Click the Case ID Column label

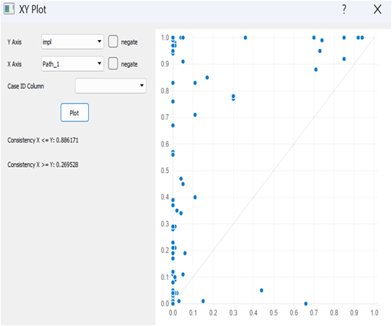pos(26,86)
